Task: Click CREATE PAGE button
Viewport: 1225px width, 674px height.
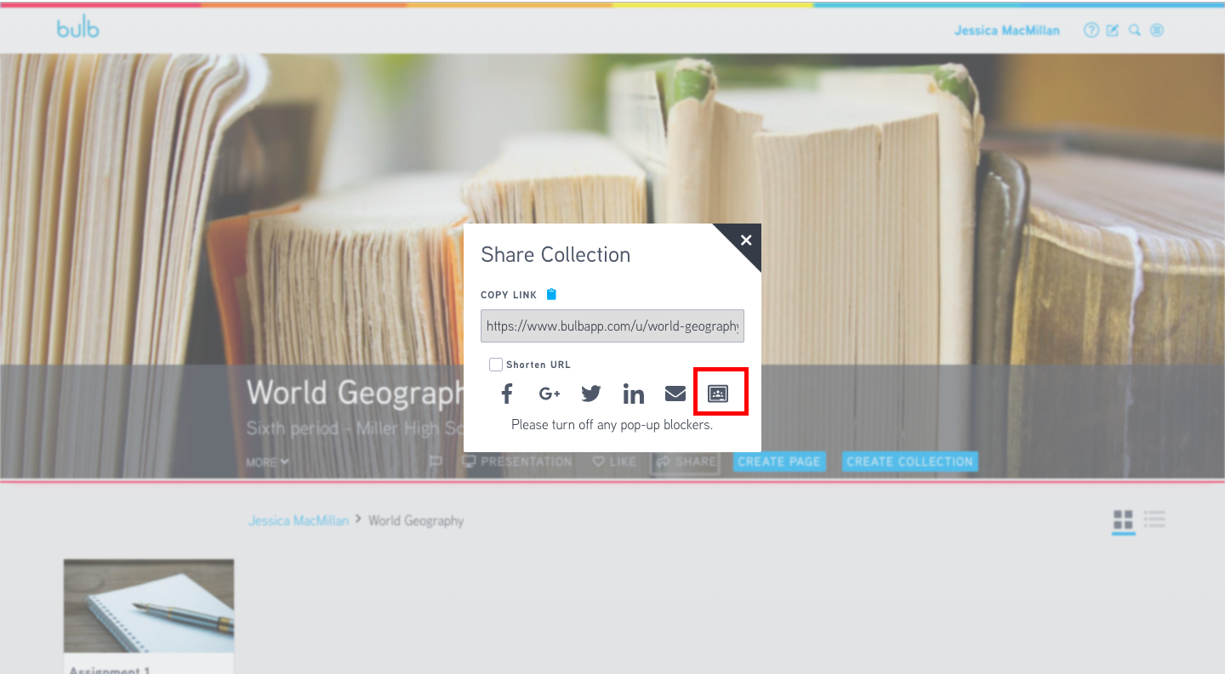Action: point(779,462)
